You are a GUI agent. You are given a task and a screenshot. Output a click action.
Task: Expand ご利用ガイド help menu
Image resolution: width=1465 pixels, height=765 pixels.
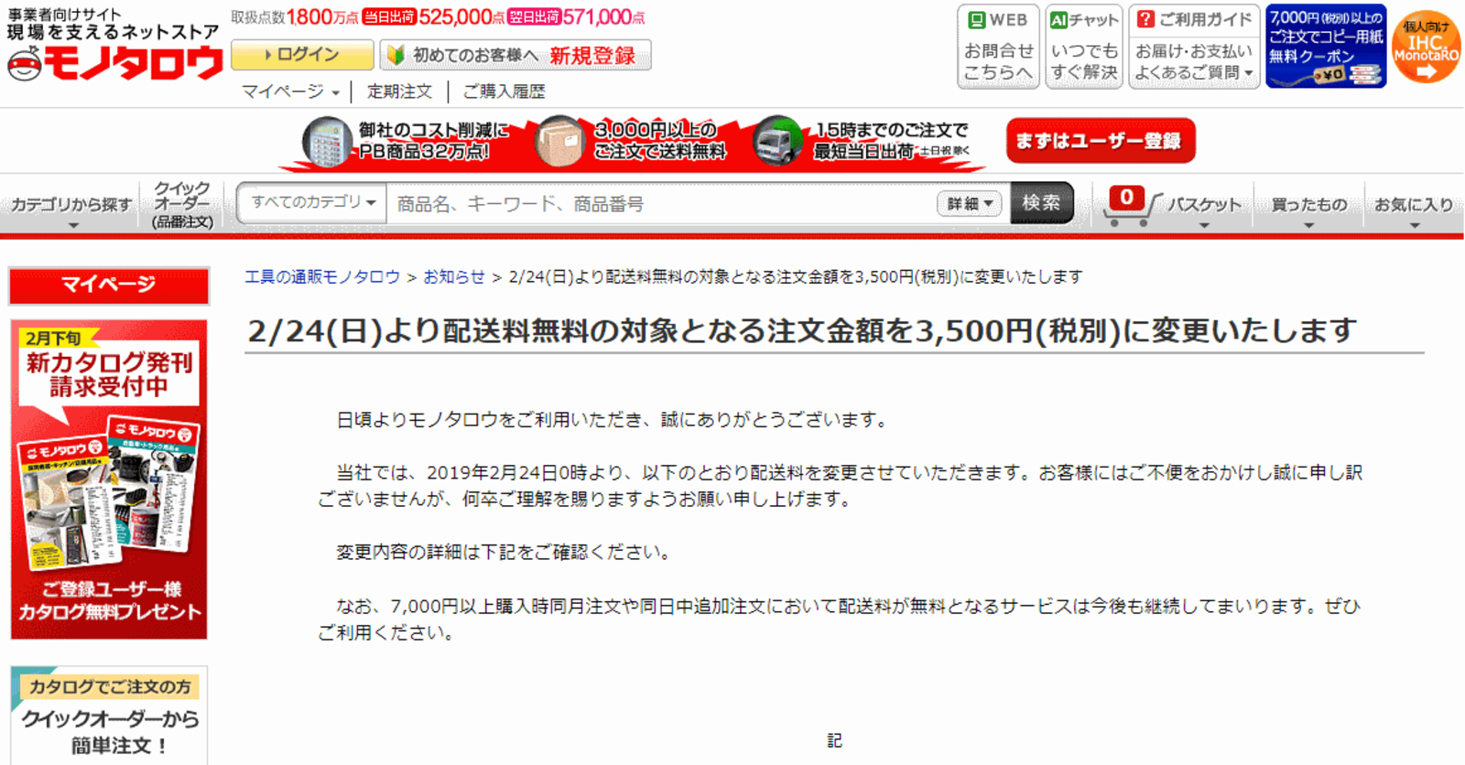coord(1194,46)
